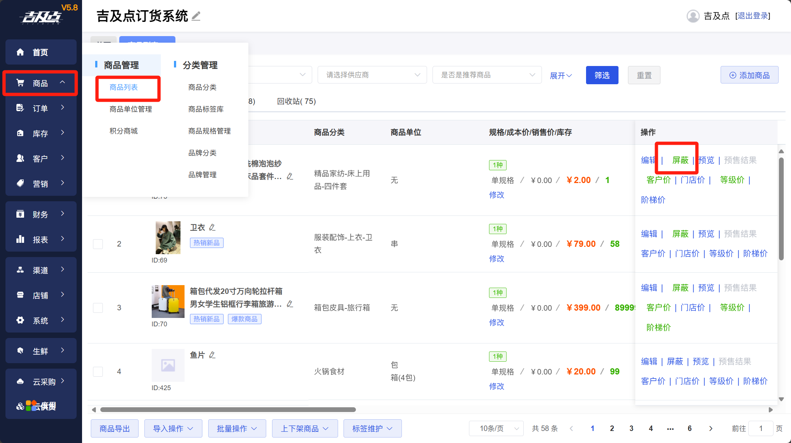Switch to the 回收站 (75) tab

pyautogui.click(x=296, y=101)
